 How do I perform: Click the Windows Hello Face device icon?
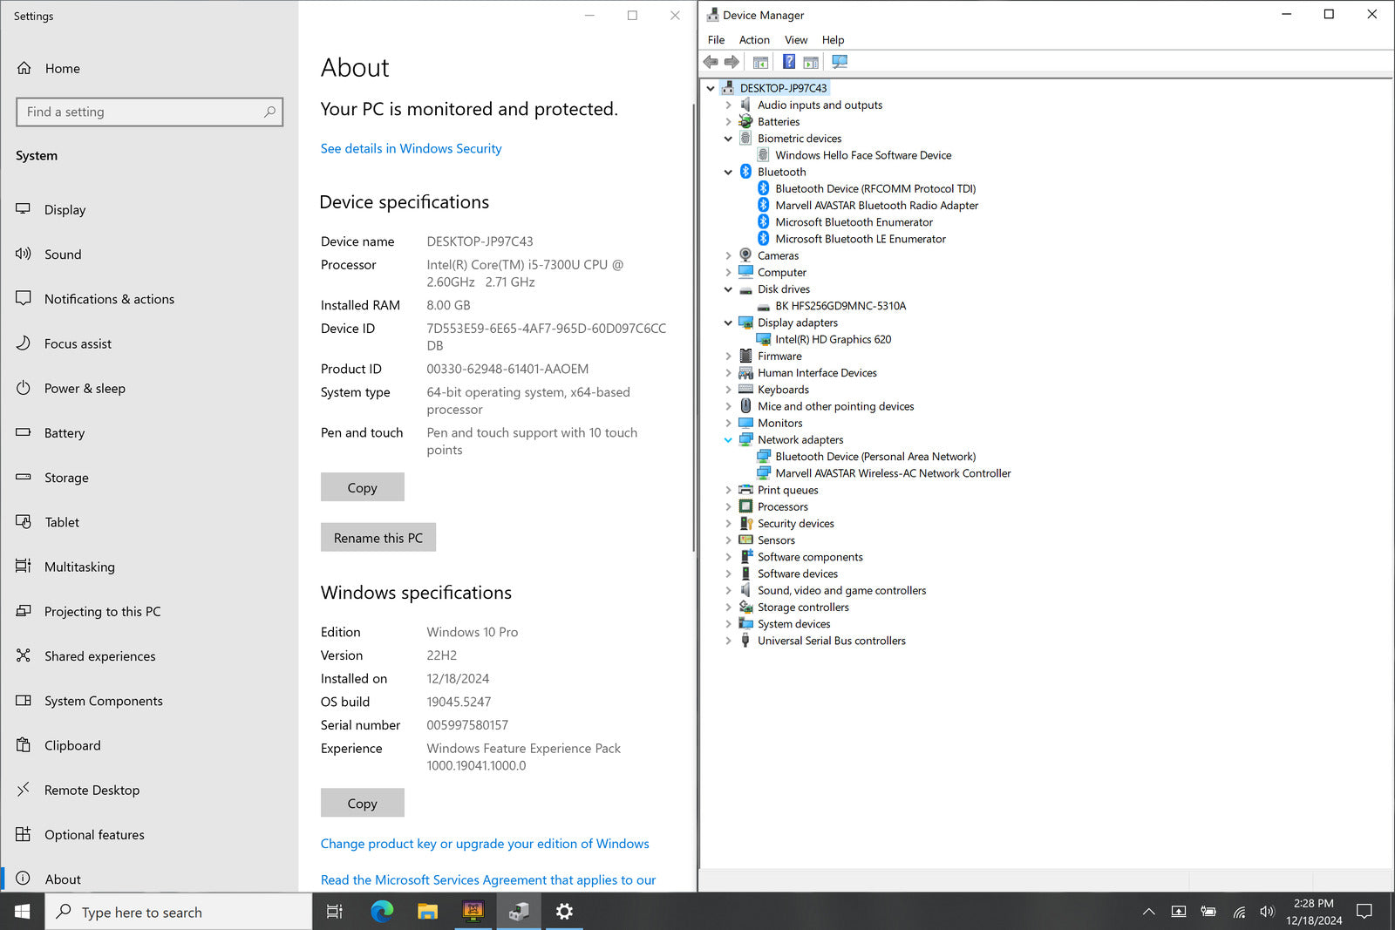click(763, 155)
